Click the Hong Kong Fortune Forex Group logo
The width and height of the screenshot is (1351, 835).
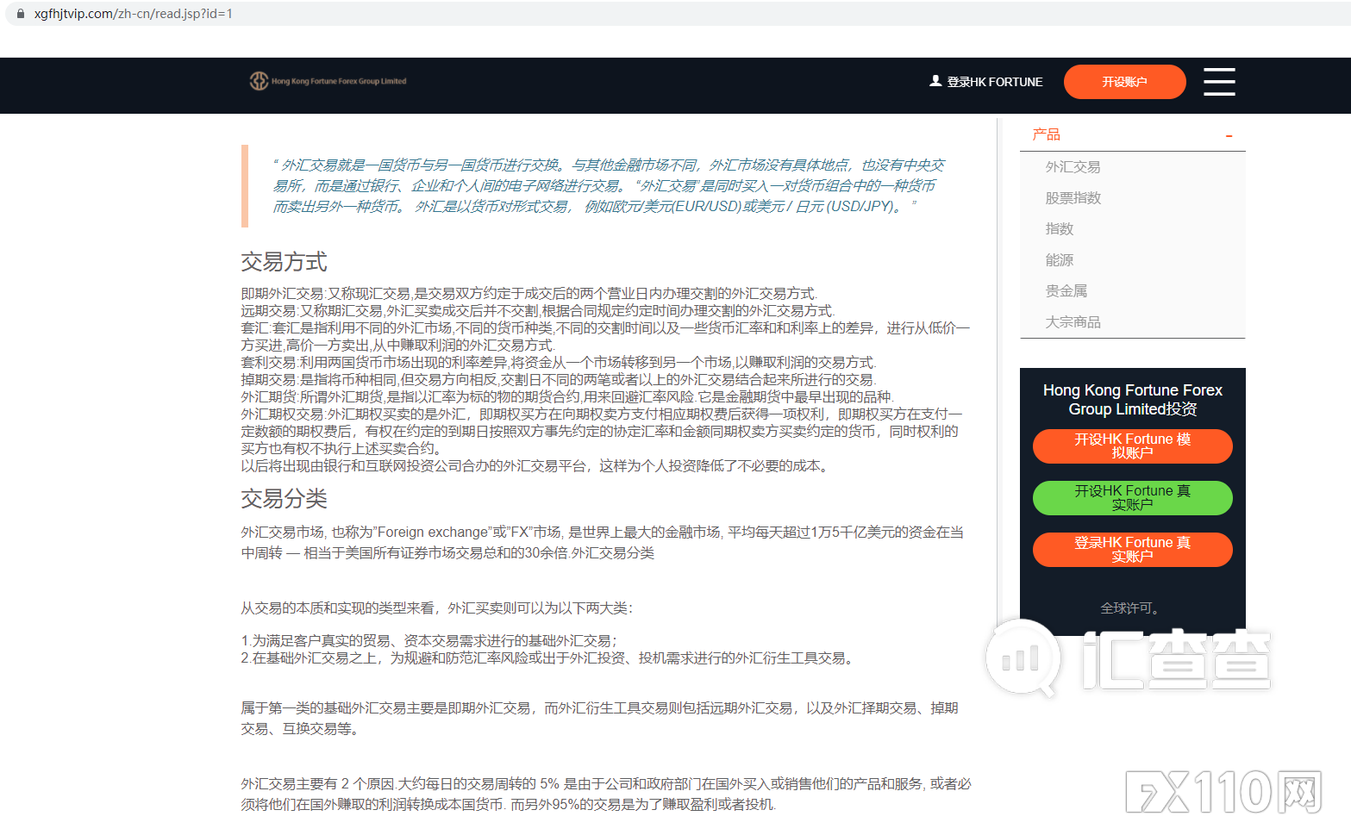(x=327, y=81)
